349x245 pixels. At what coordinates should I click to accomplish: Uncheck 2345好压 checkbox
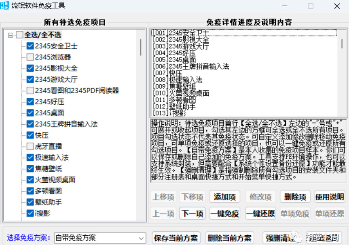(x=30, y=102)
